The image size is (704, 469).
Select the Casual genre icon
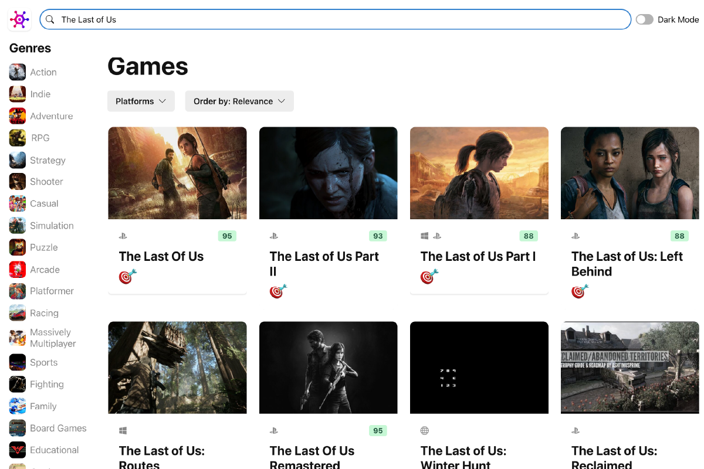coord(18,203)
